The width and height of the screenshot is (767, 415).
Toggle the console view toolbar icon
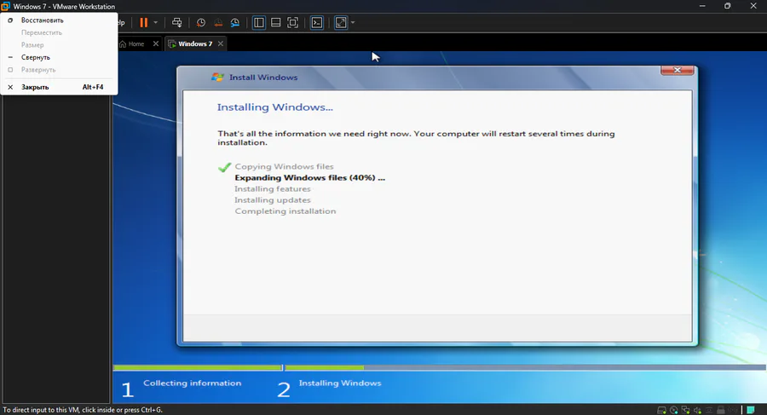(317, 22)
